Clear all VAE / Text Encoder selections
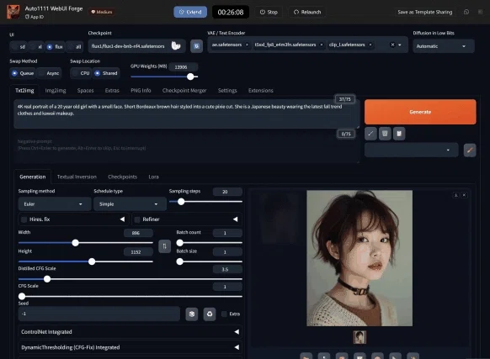Viewport: 490px width, 359px height. click(392, 45)
